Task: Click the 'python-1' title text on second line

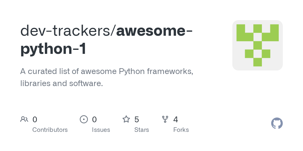Action: (53, 49)
